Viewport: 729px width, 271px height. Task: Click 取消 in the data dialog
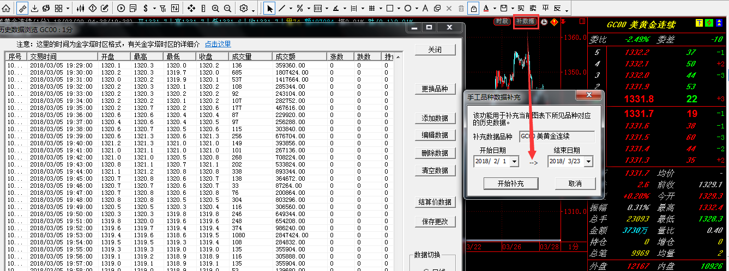(x=575, y=183)
